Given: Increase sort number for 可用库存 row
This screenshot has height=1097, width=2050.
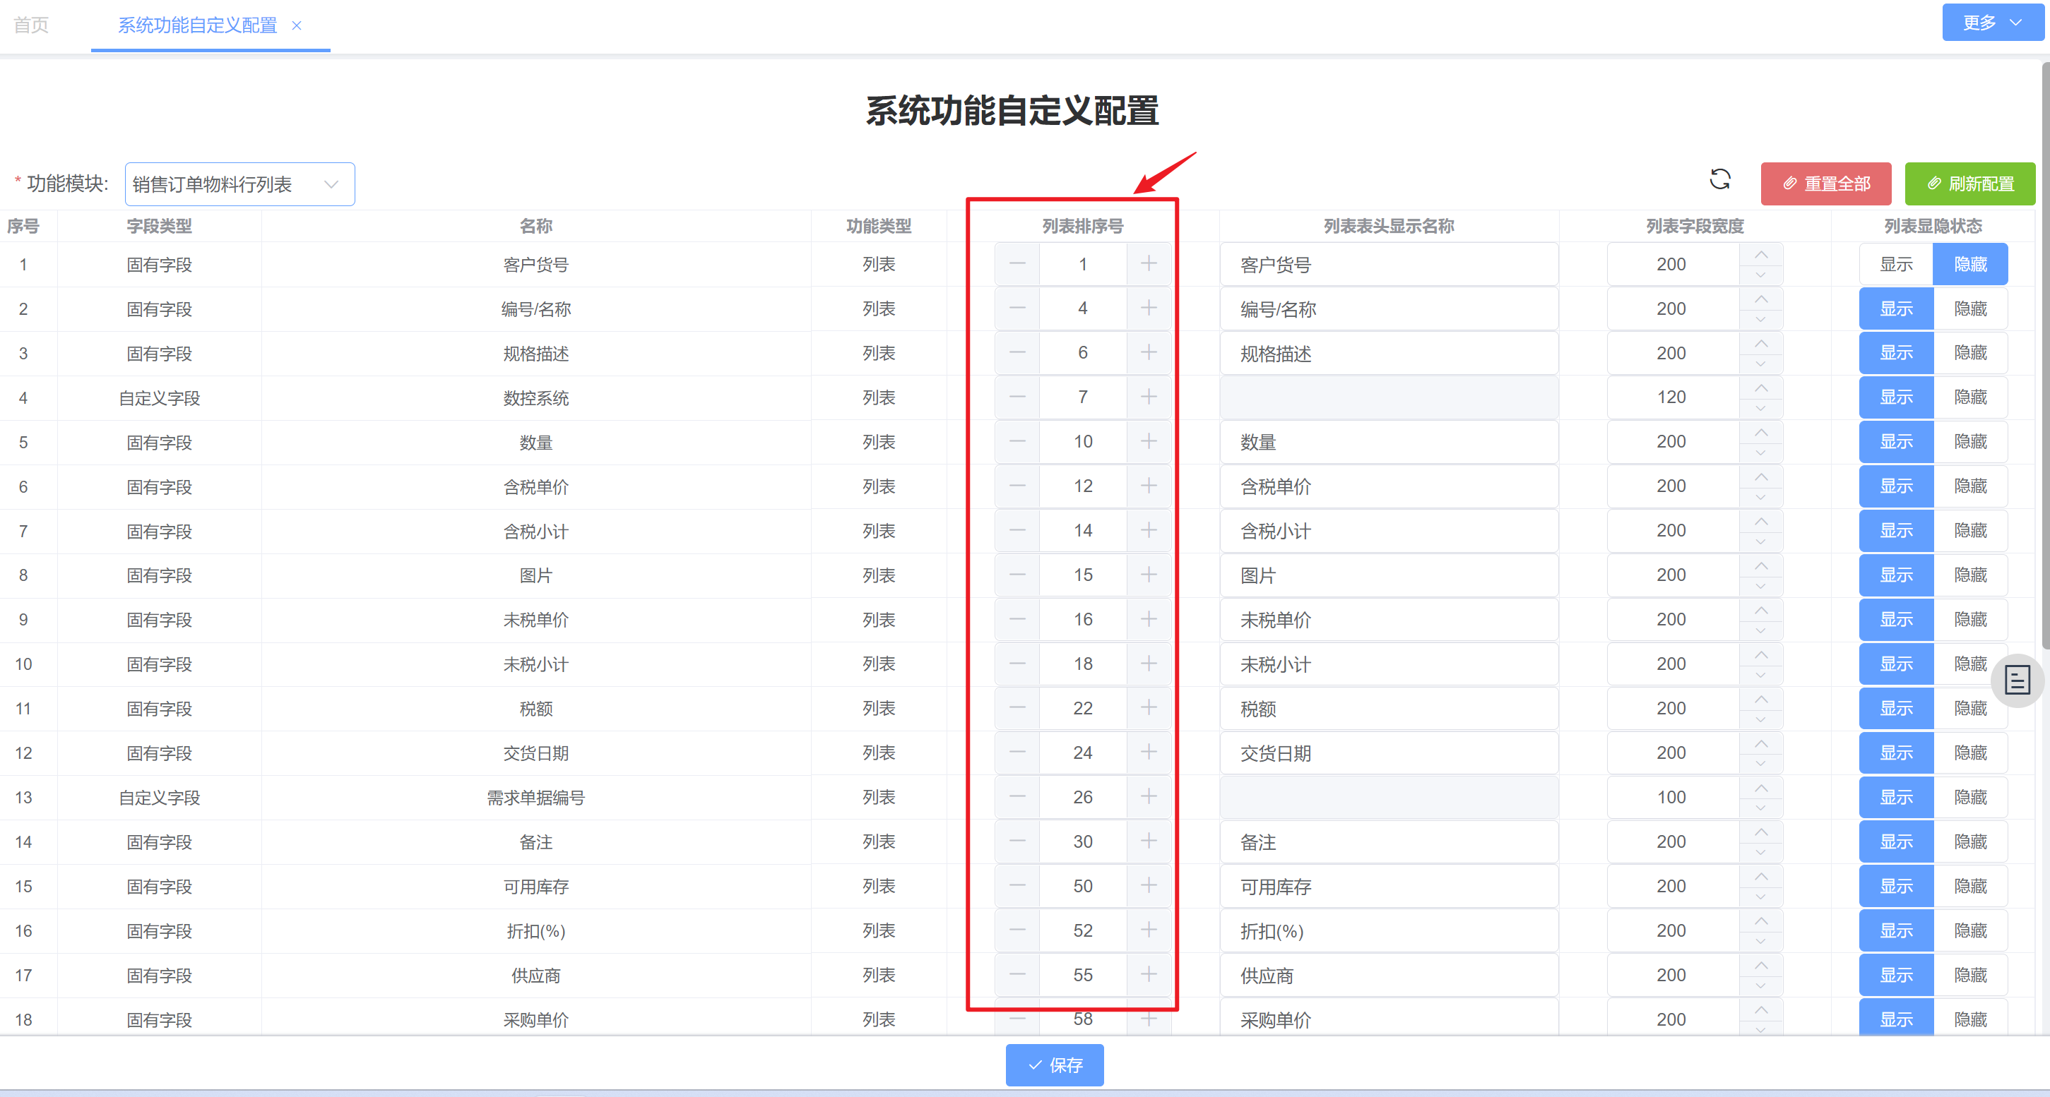Looking at the screenshot, I should click(x=1149, y=886).
